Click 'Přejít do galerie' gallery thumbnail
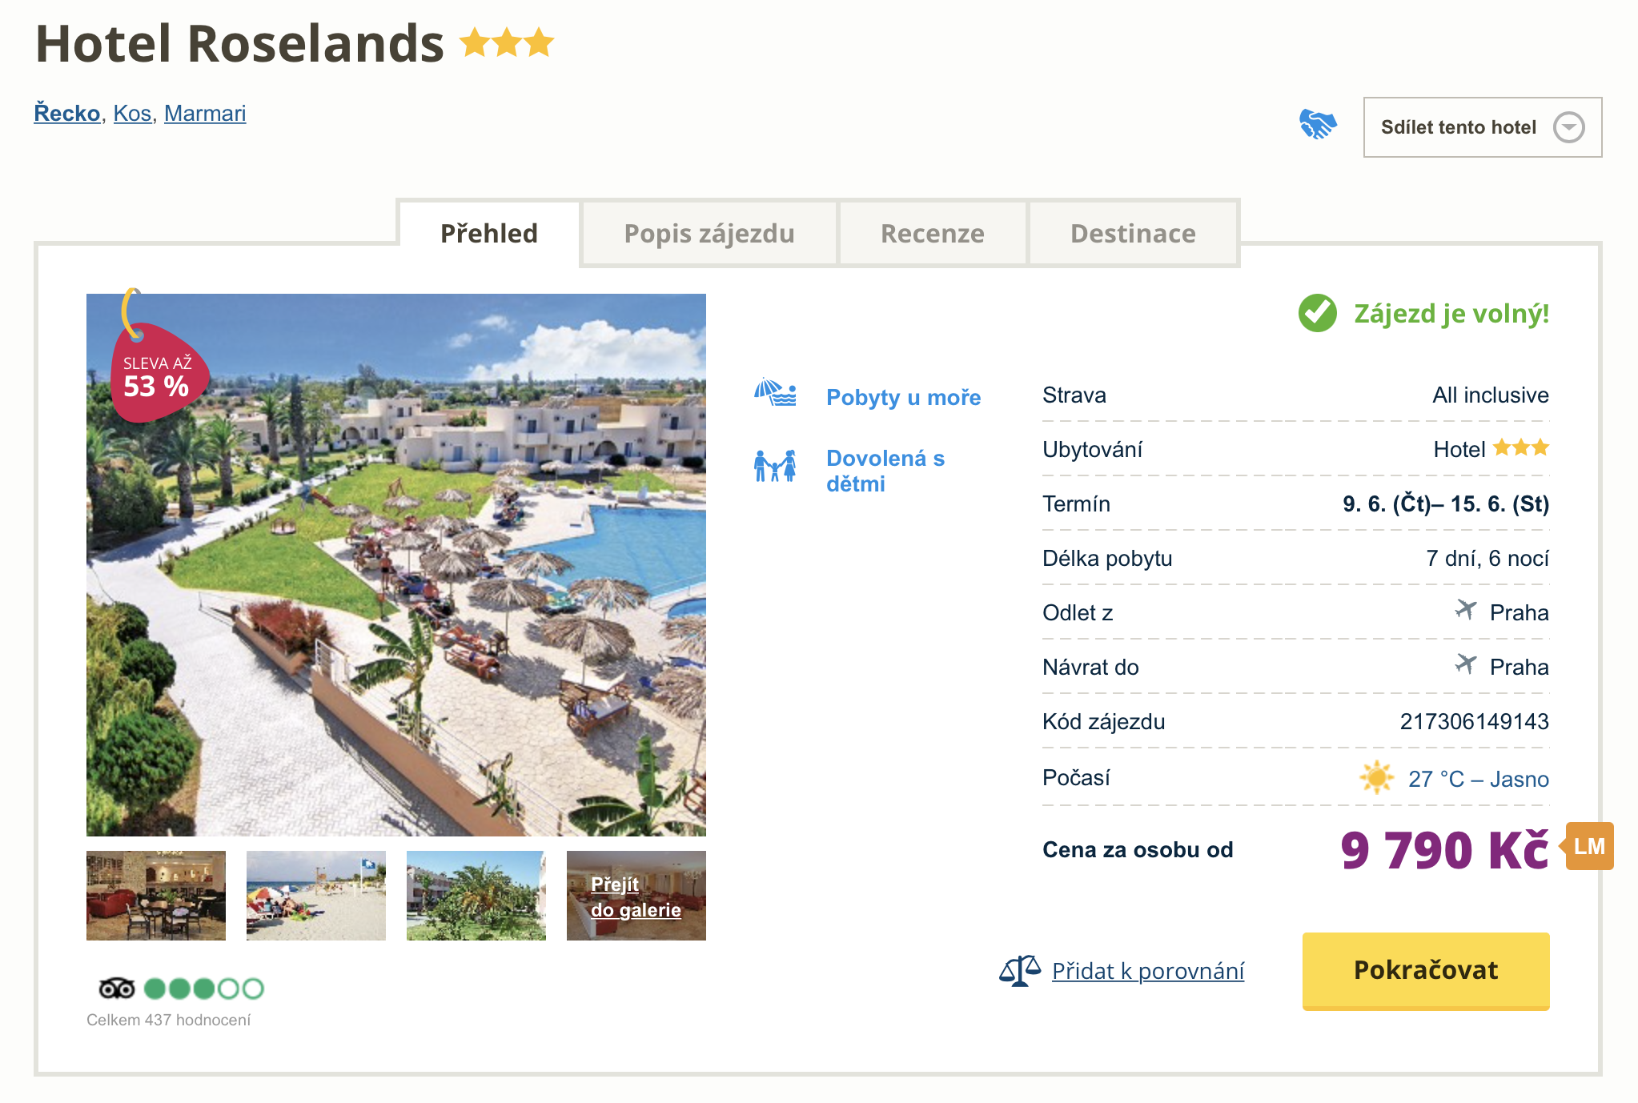The width and height of the screenshot is (1638, 1103). point(636,896)
